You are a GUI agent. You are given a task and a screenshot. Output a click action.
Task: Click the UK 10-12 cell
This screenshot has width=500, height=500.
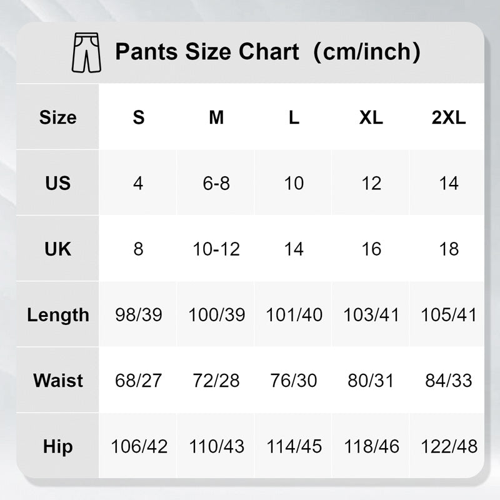(216, 249)
